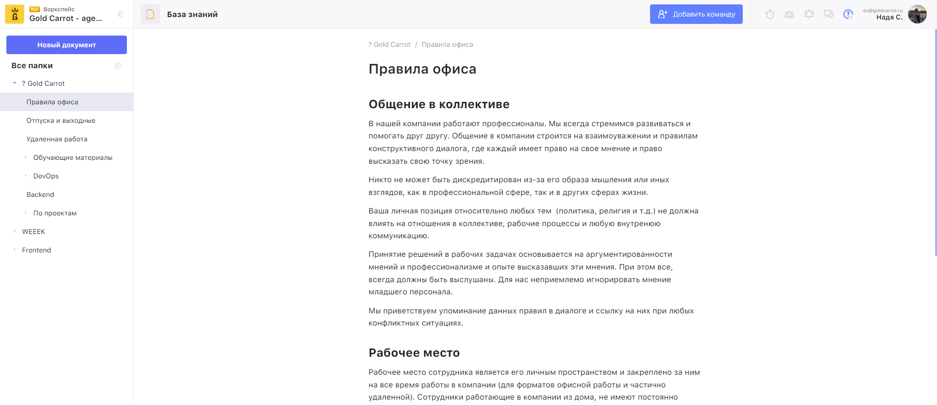Expand the Обучающие материалы folder
The width and height of the screenshot is (937, 405).
coord(26,157)
